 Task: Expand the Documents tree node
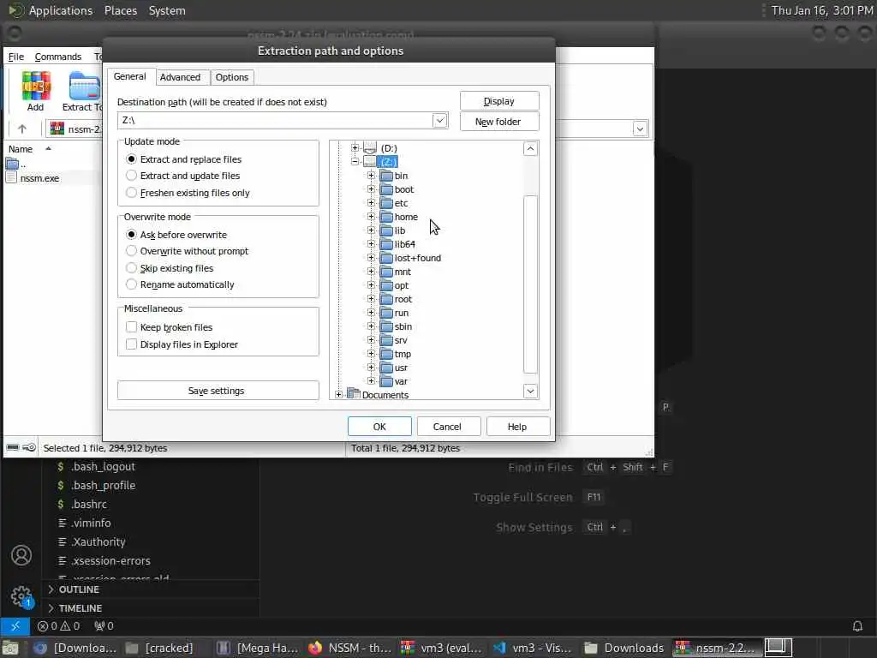(x=338, y=394)
